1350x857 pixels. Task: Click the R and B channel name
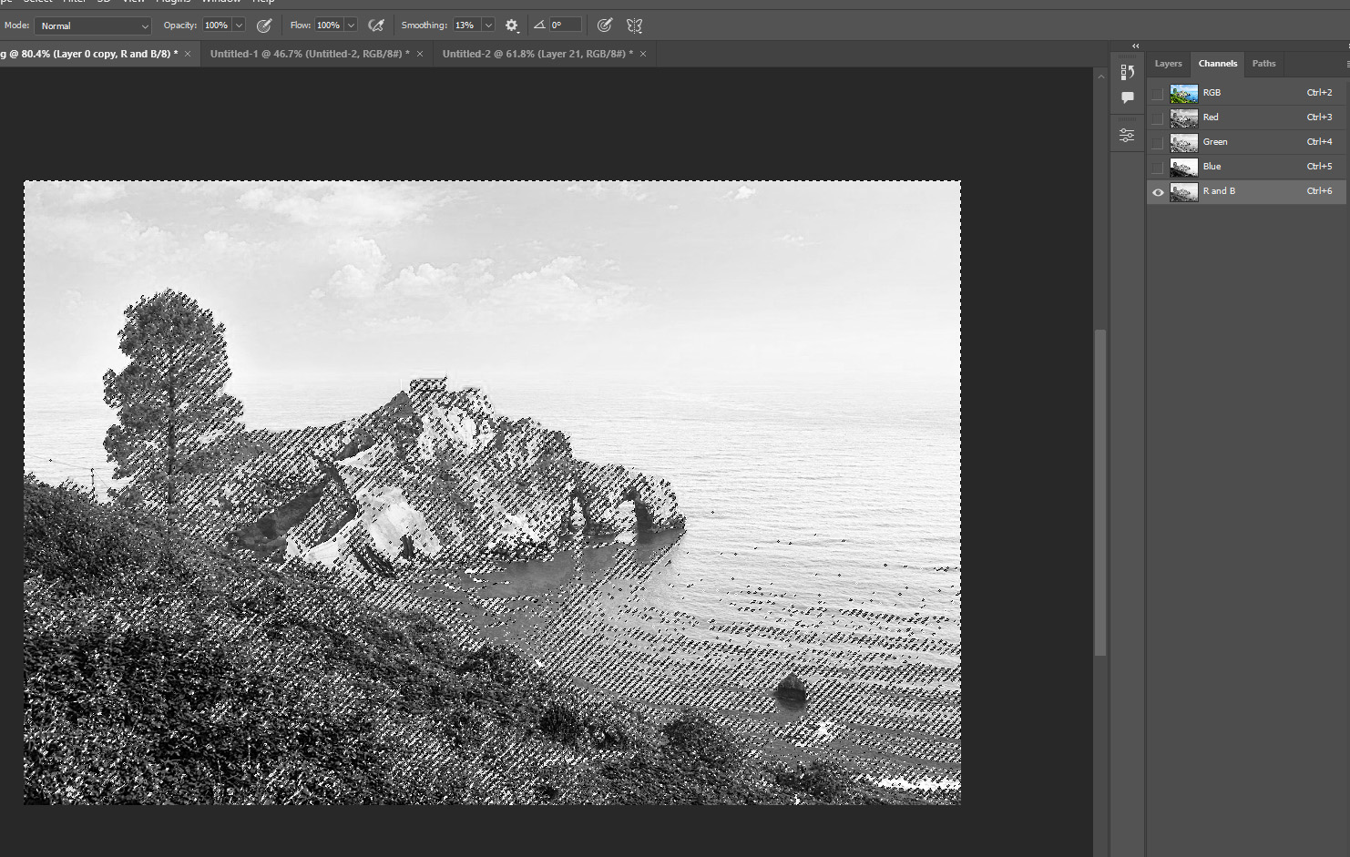1219,191
